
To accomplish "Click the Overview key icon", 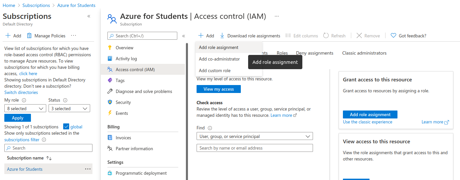I will point(110,48).
